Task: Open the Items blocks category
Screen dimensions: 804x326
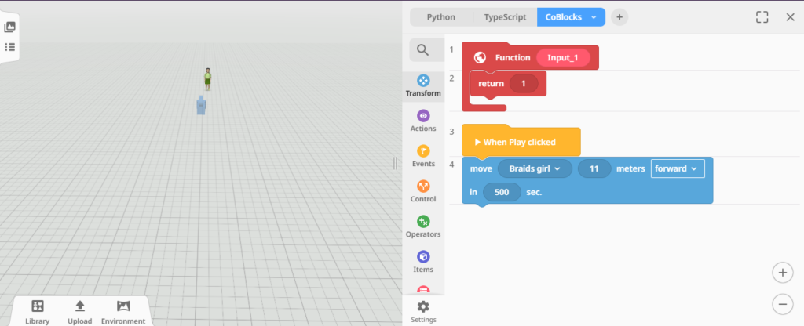Action: coord(423,263)
